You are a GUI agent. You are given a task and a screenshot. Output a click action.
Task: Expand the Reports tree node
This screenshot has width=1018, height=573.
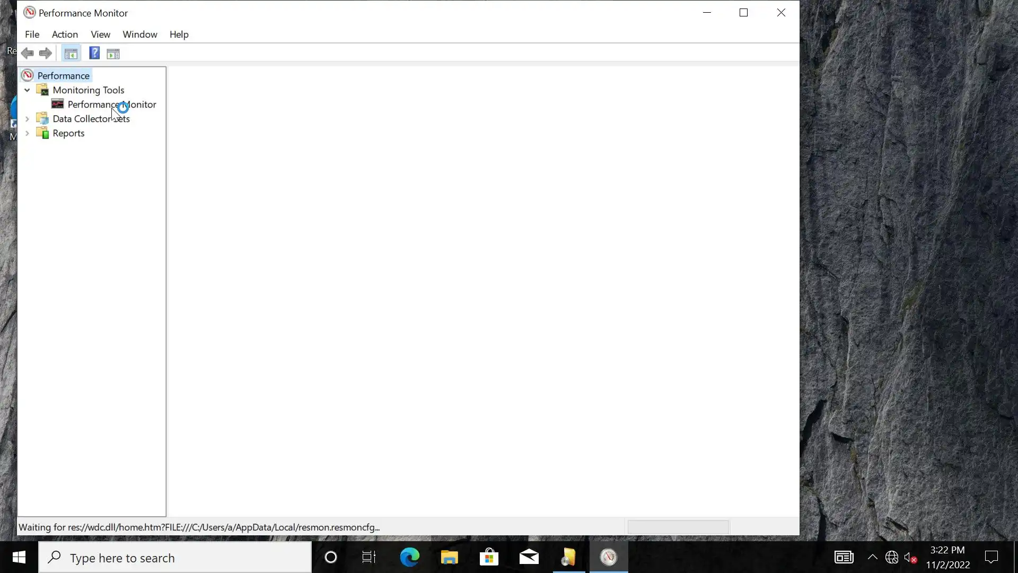pos(27,133)
